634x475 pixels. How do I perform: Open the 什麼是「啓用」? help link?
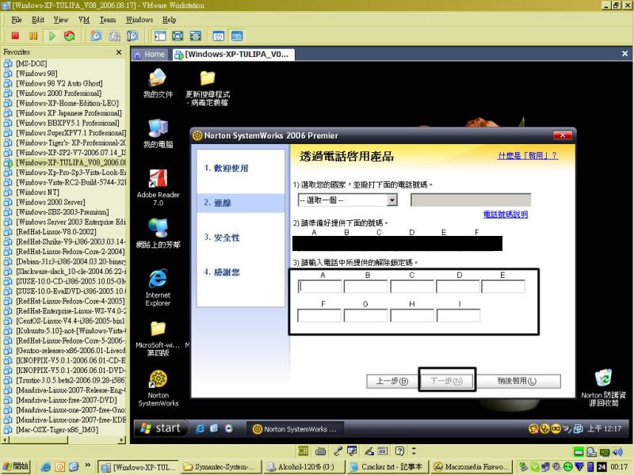(x=528, y=155)
